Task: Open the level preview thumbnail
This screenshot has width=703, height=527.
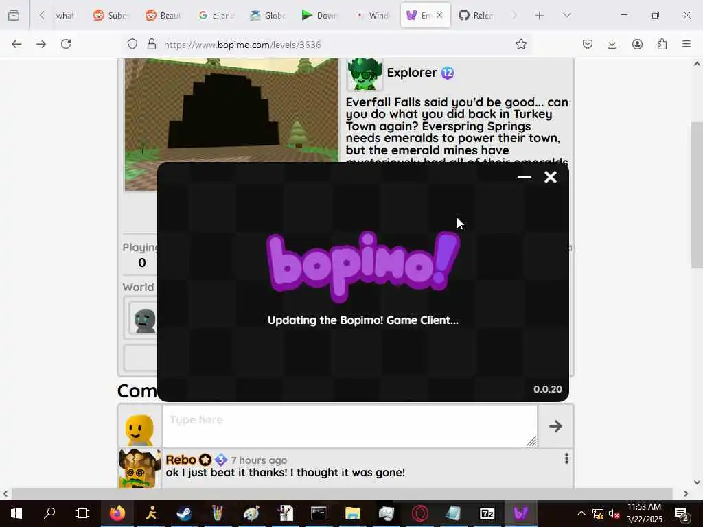Action: (231, 110)
